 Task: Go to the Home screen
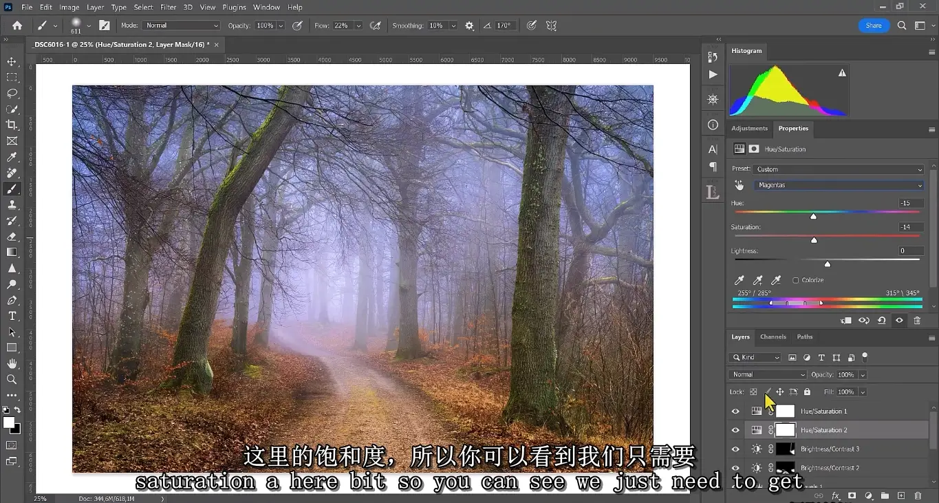[x=17, y=25]
